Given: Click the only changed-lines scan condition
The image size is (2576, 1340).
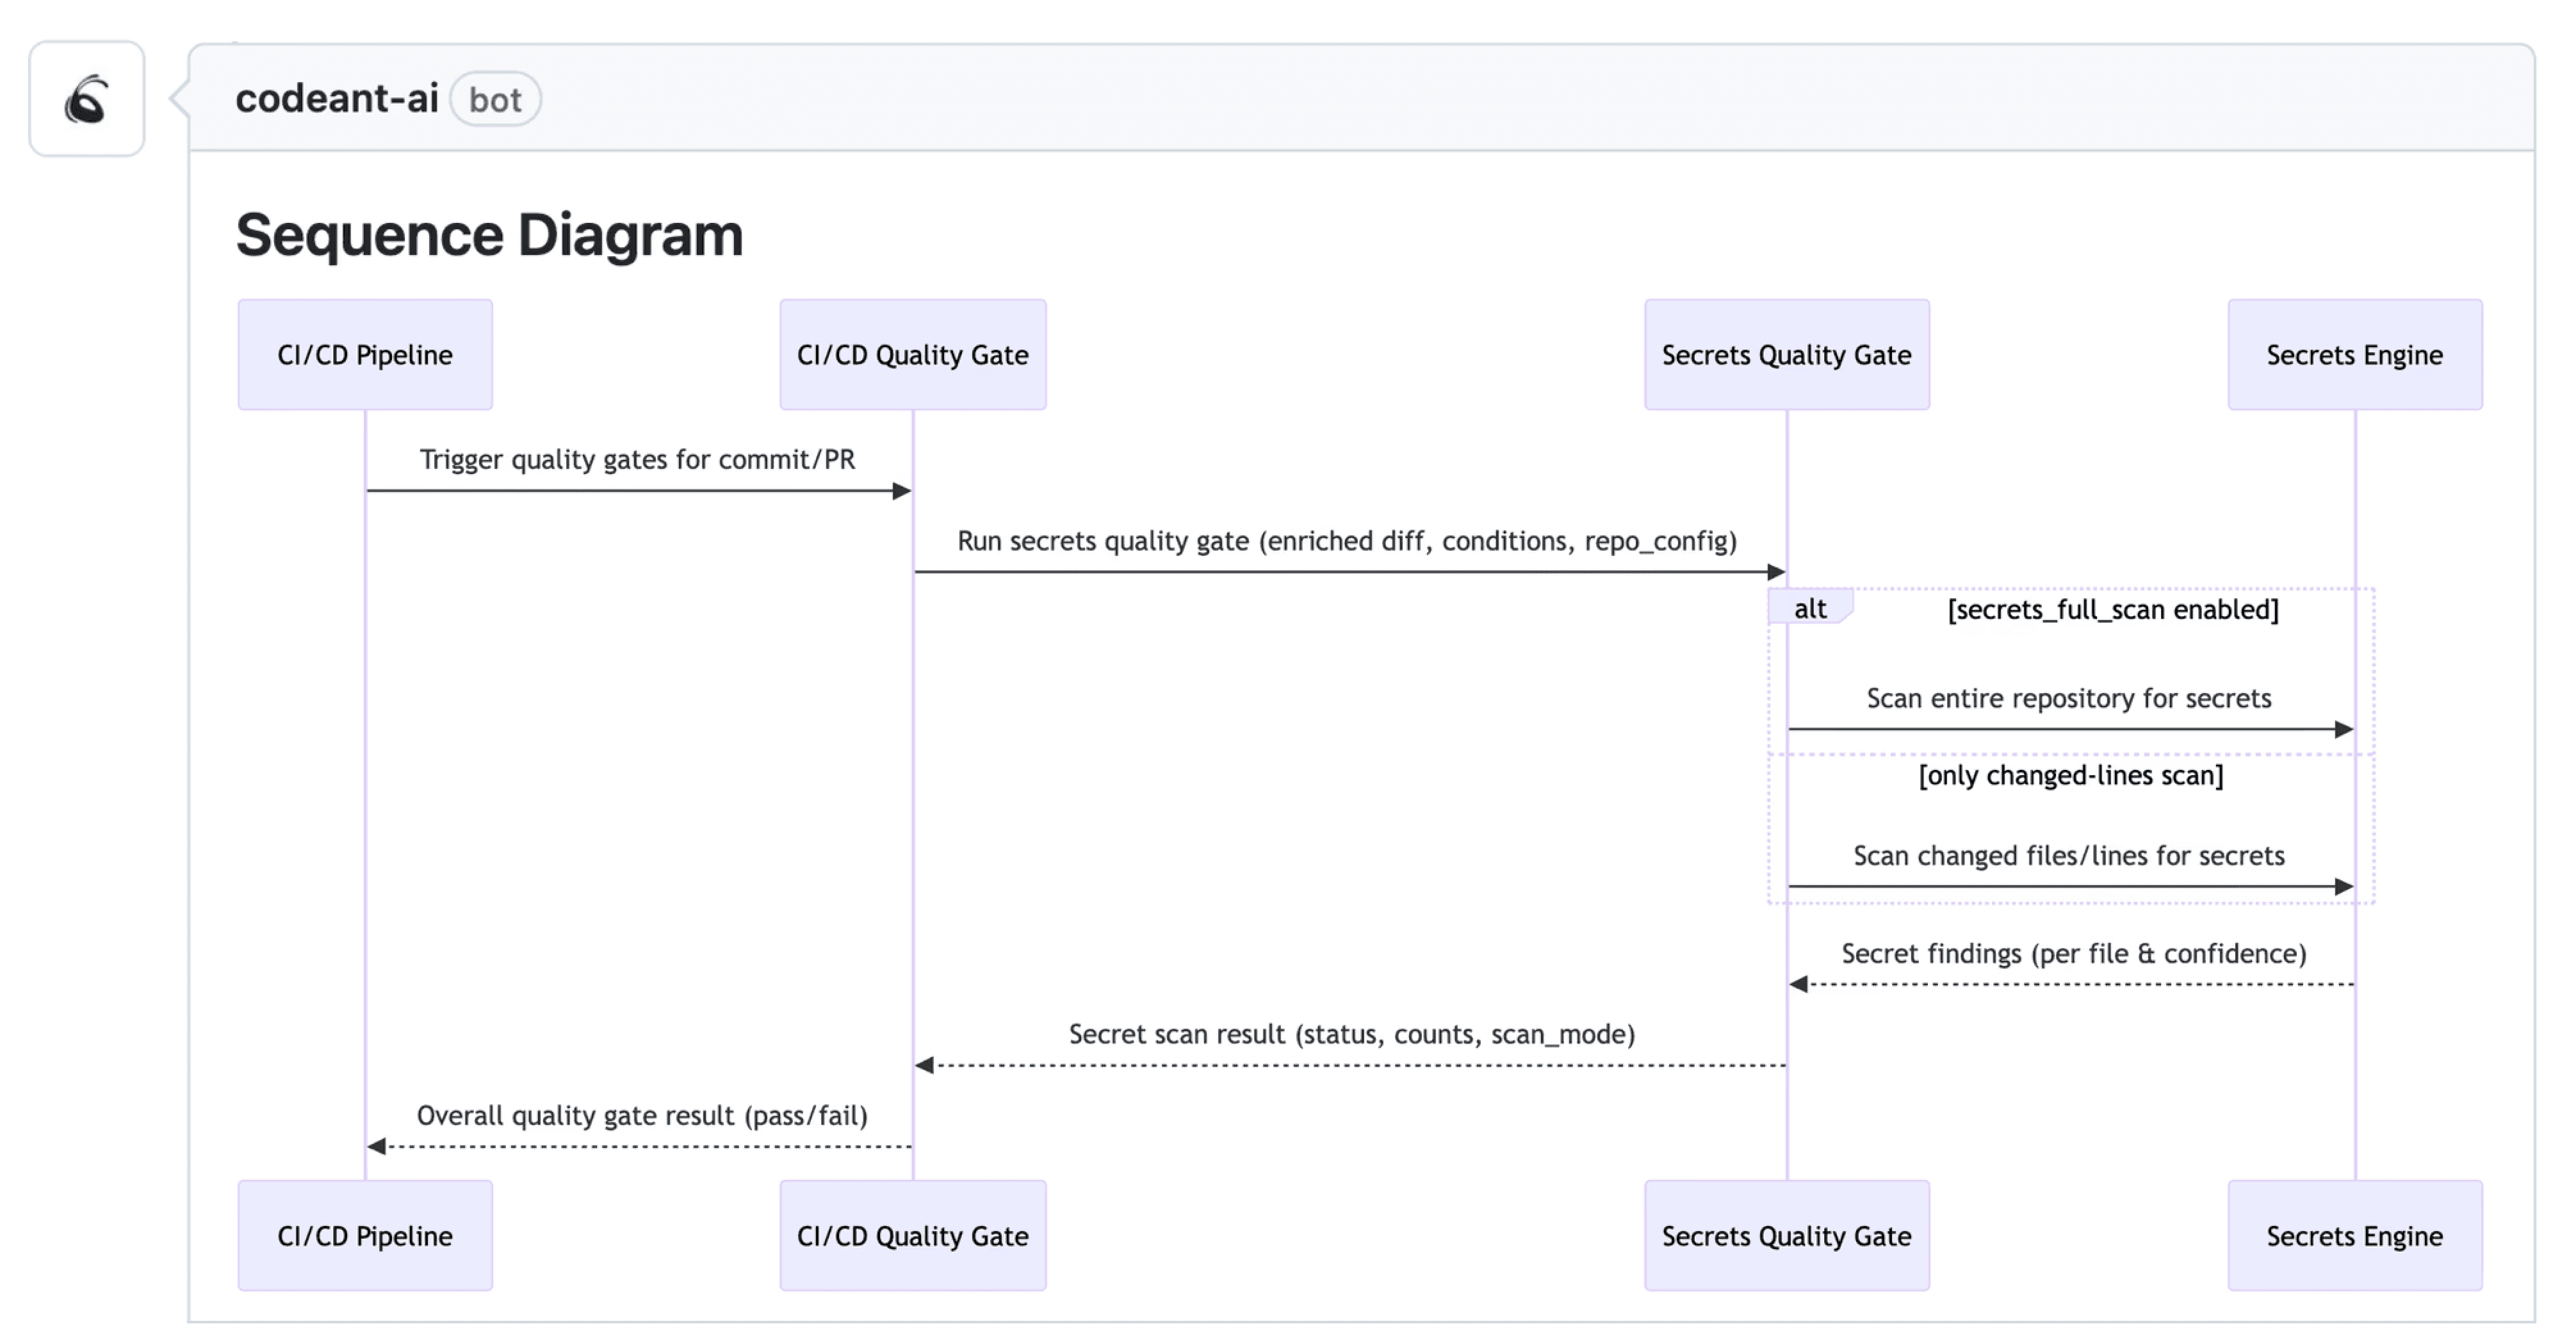Looking at the screenshot, I should 2070,776.
